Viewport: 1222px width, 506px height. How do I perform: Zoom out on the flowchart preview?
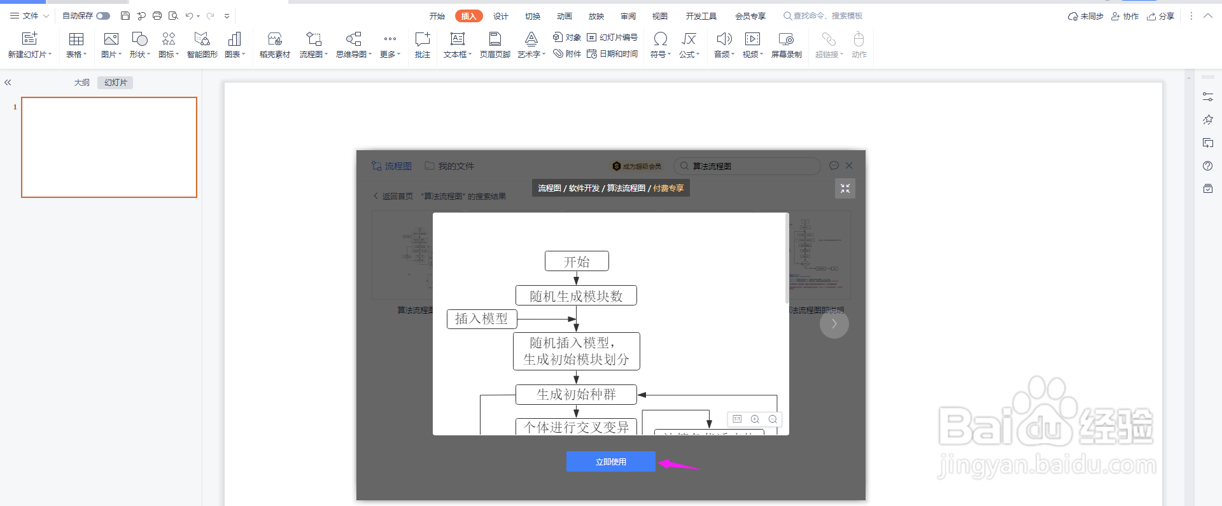click(773, 419)
